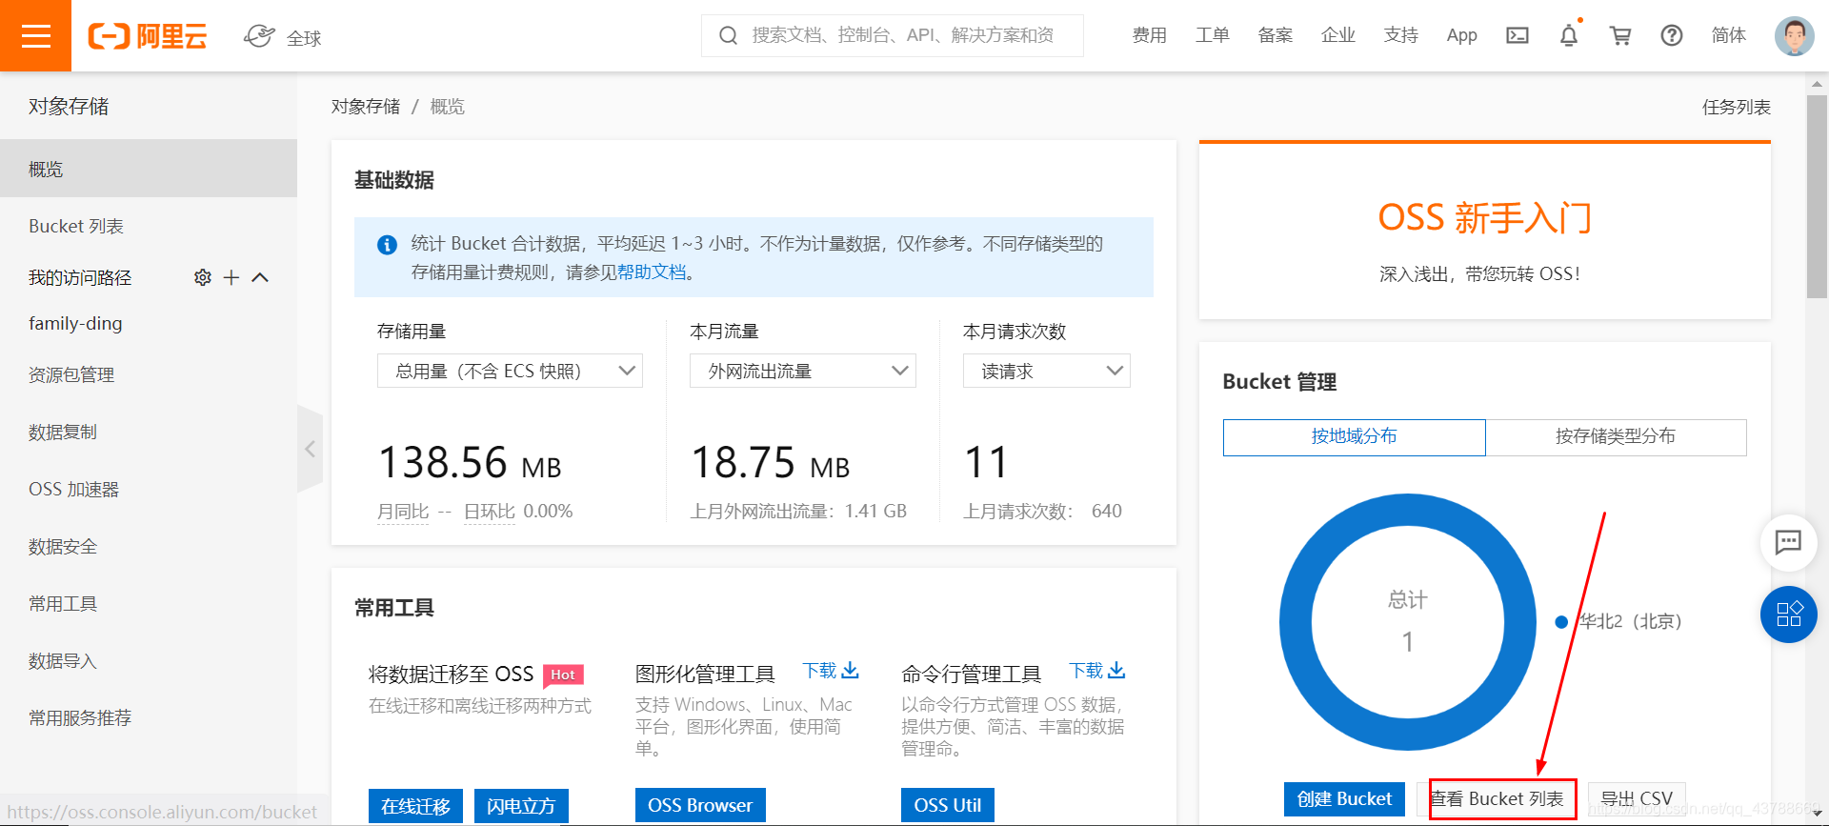
Task: Open the 外网流出流量 dropdown
Action: tap(803, 371)
